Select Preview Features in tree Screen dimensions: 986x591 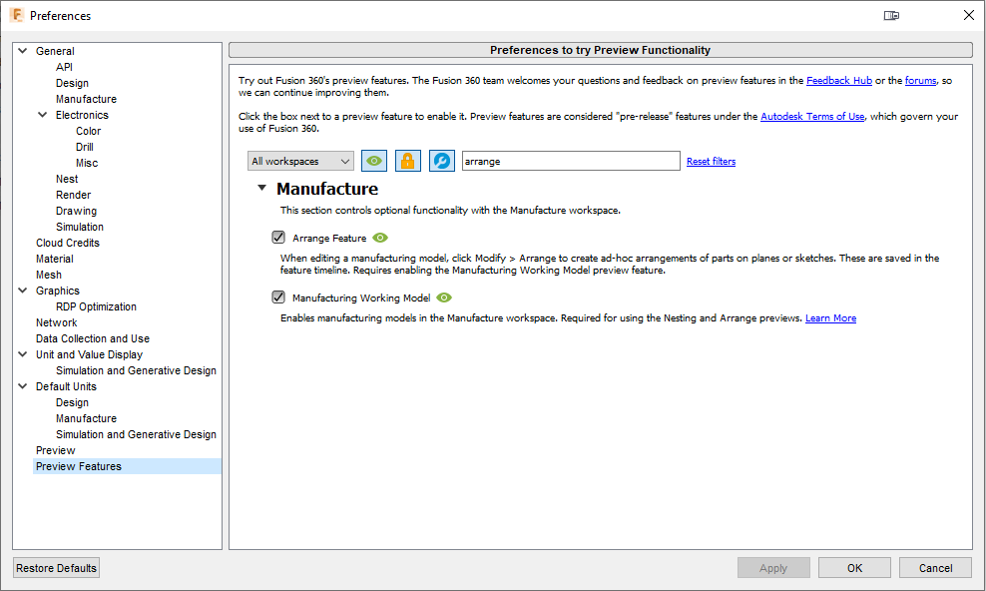pyautogui.click(x=79, y=466)
